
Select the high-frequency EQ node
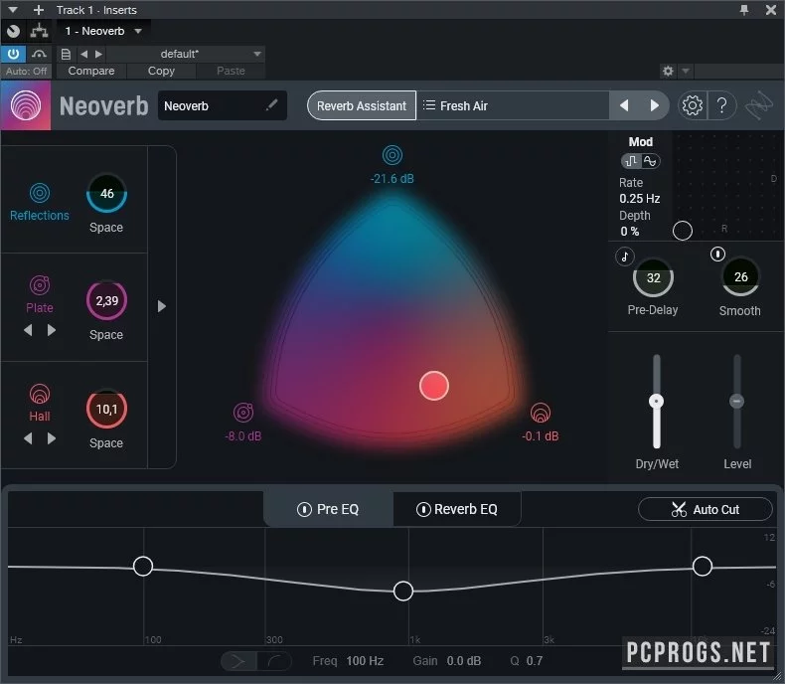click(703, 566)
